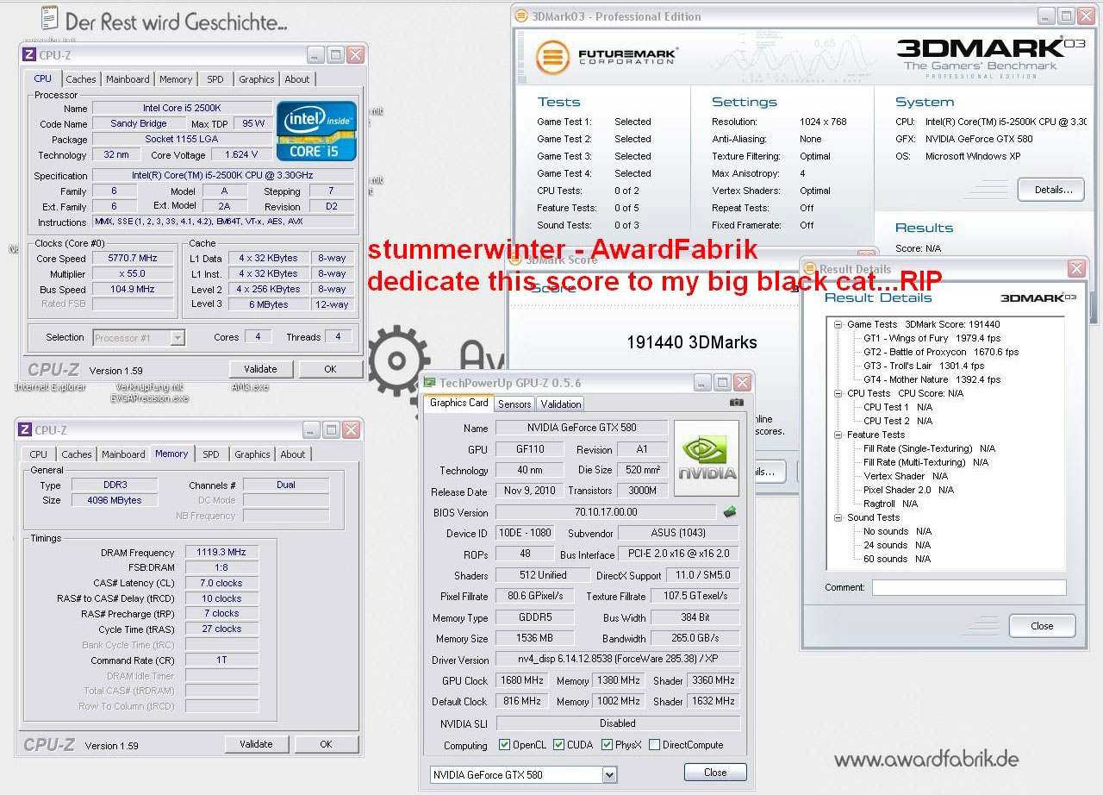Click the Core Voltage value "1.624 V"
1103x795 pixels.
coord(241,155)
